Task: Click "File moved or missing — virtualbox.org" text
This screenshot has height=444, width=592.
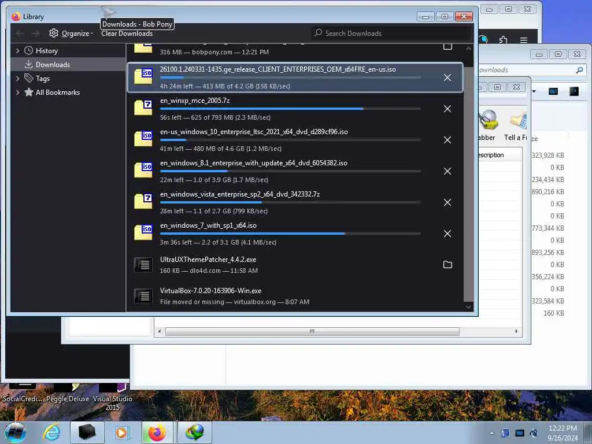Action: [x=217, y=302]
